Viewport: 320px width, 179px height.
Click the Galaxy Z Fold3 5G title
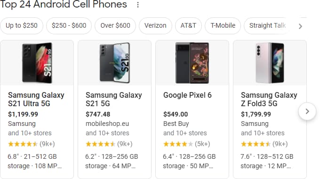pos(269,100)
